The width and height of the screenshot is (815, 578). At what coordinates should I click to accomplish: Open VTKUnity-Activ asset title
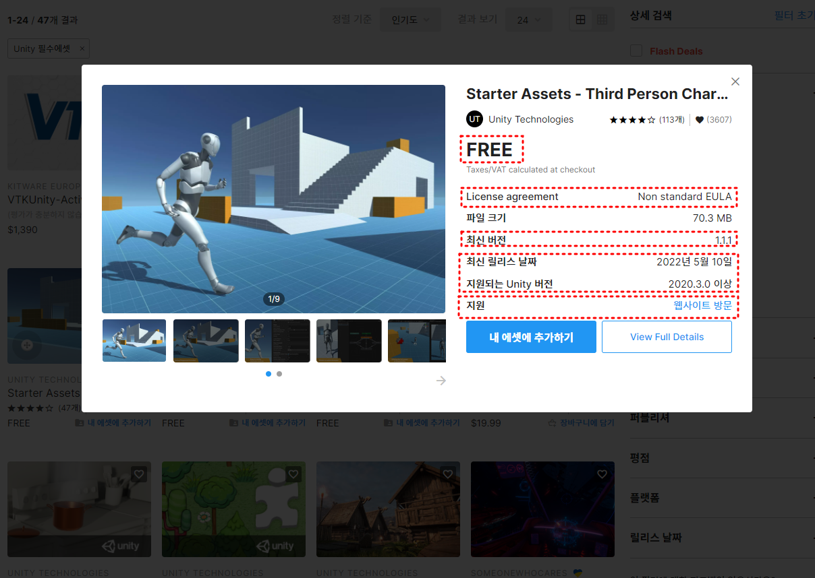pyautogui.click(x=45, y=199)
